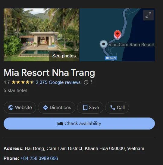
Task: Click the Check availability button
Action: [79, 124]
